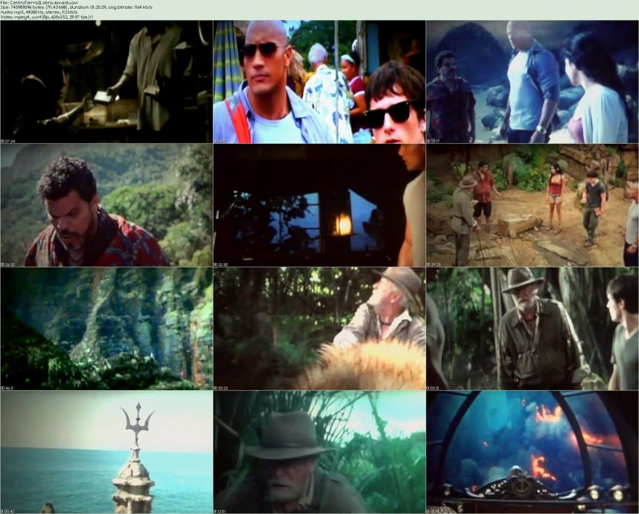This screenshot has height=514, width=639.
Task: Select the close-up of man in fedora thumbnail
Action: tap(319, 452)
